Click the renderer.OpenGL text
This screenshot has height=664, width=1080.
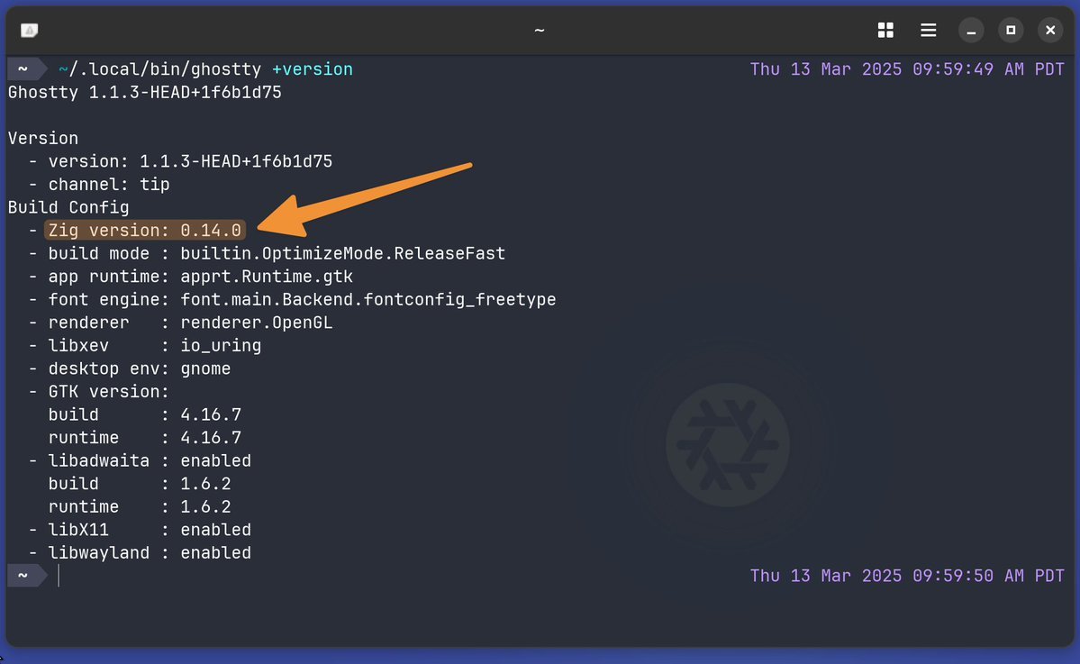click(256, 323)
